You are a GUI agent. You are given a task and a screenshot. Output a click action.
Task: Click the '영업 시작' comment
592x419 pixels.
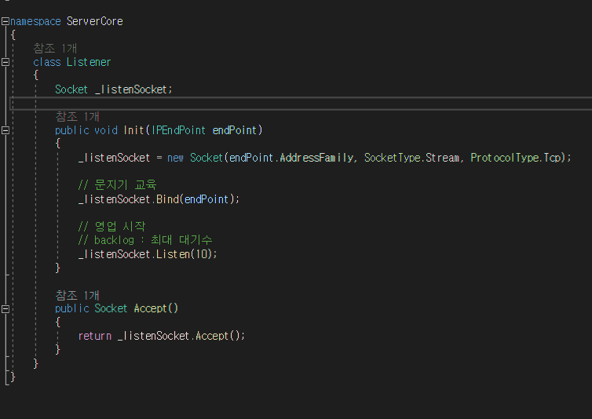coord(111,227)
